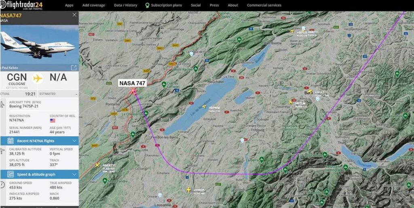The width and height of the screenshot is (414, 208).
Task: Click the Subscription plans badge icon
Action: pyautogui.click(x=147, y=5)
